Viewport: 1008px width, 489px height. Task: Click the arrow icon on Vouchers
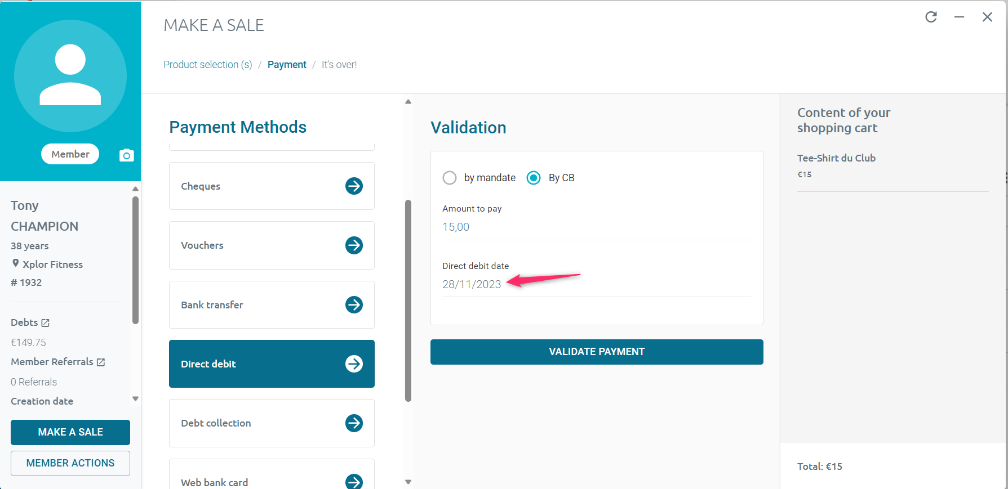coord(354,245)
